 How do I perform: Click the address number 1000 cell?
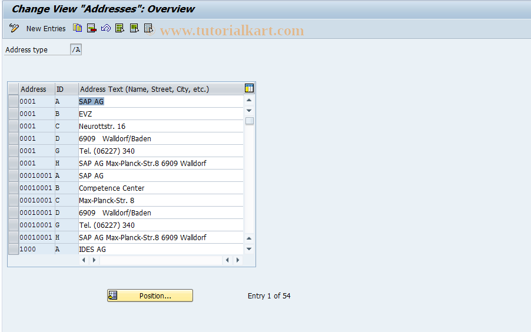click(37, 249)
